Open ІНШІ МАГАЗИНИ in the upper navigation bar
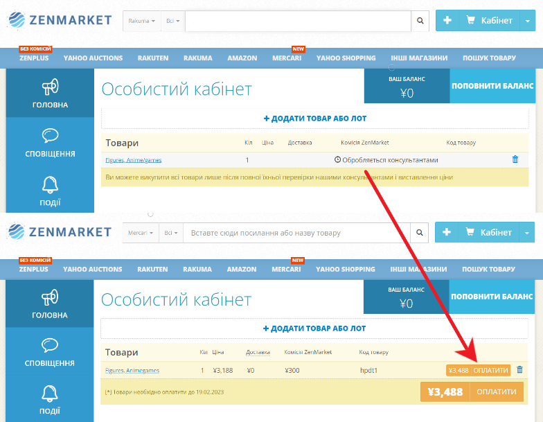 [419, 58]
